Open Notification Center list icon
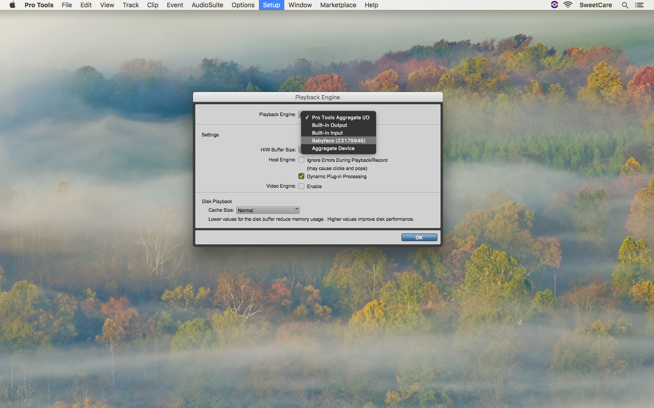 click(x=639, y=5)
